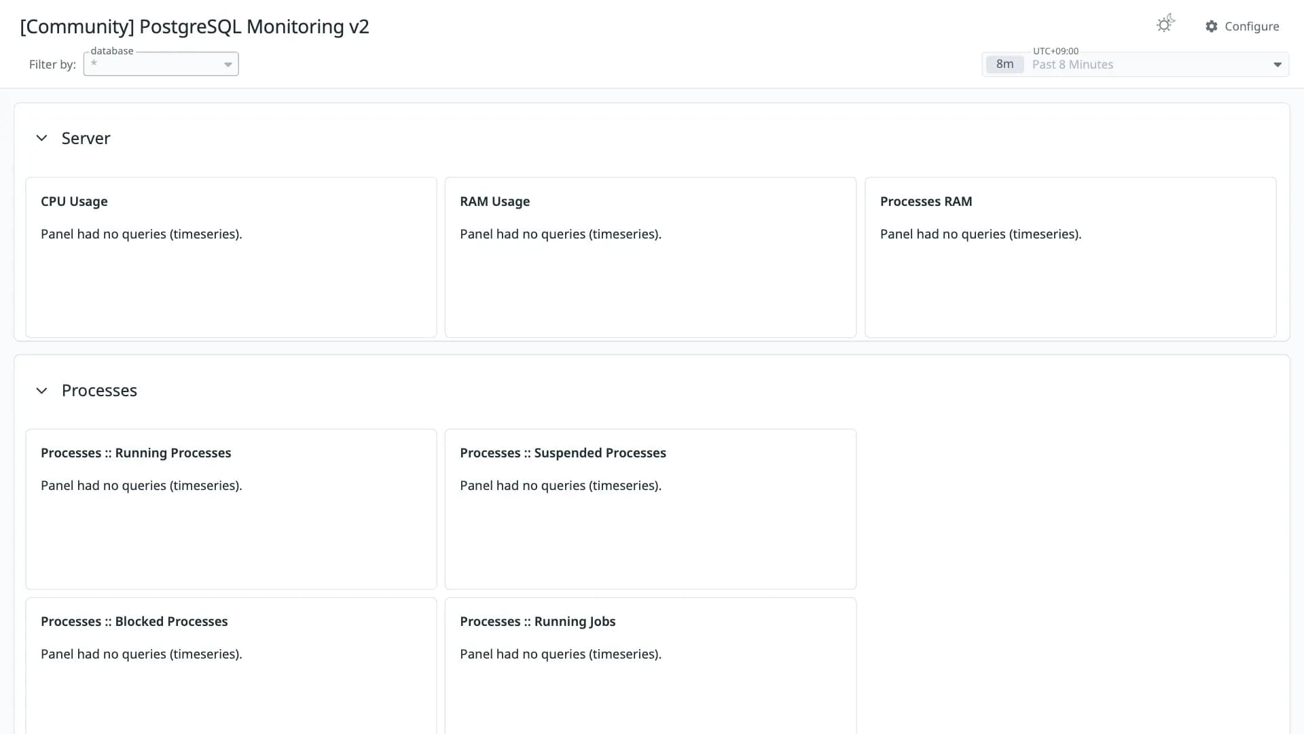Open the Past 8 Minutes time range selector
Viewport: 1304px width, 734px height.
(x=1135, y=65)
